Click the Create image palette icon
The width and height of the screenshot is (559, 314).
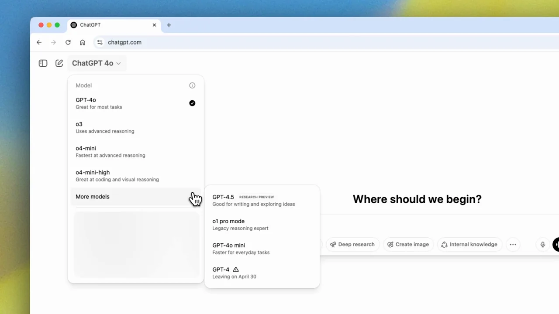point(390,245)
